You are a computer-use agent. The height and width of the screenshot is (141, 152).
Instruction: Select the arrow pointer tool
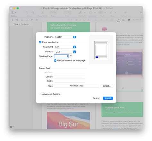pos(17,20)
